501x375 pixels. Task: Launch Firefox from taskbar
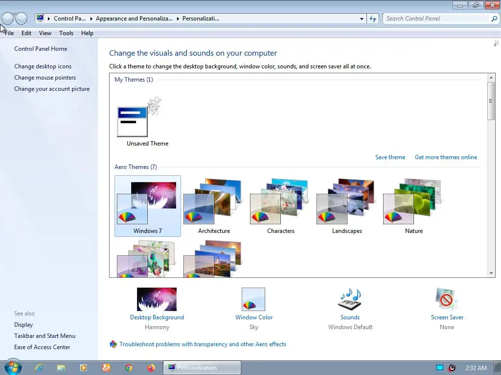coord(151,368)
